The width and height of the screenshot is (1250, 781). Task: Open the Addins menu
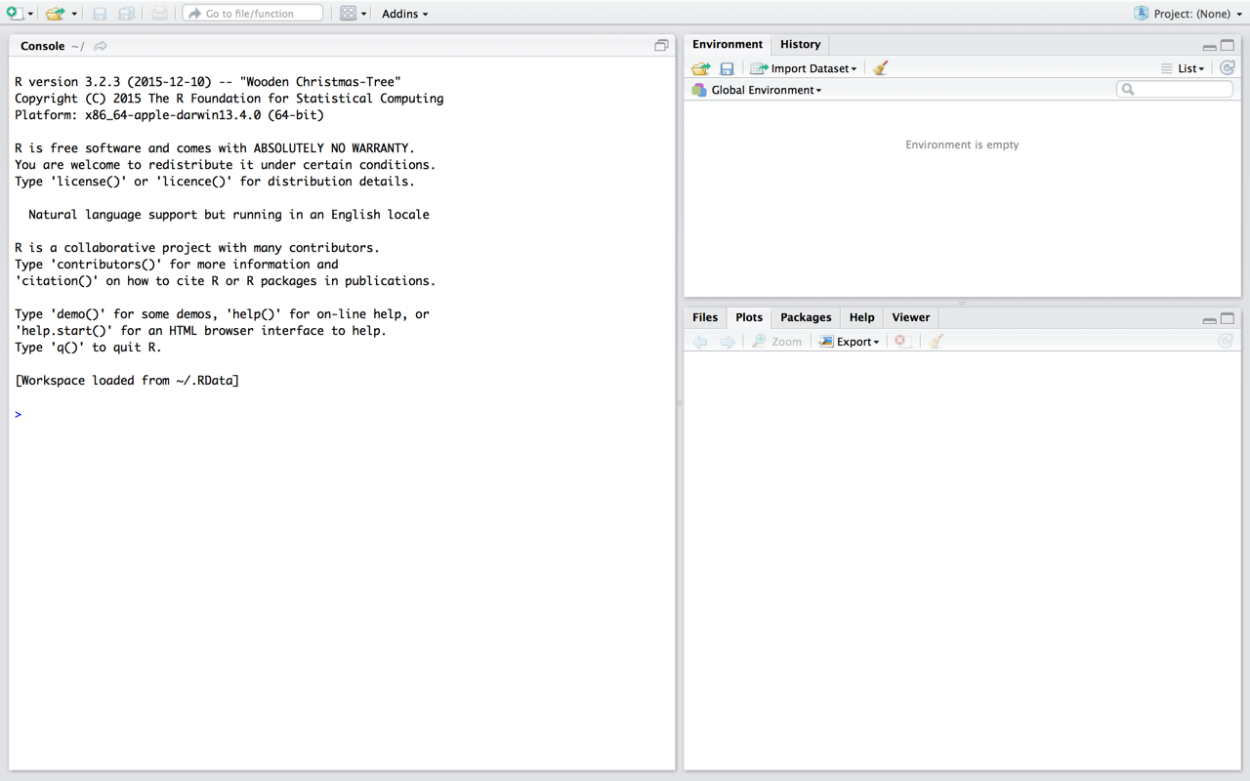[404, 14]
